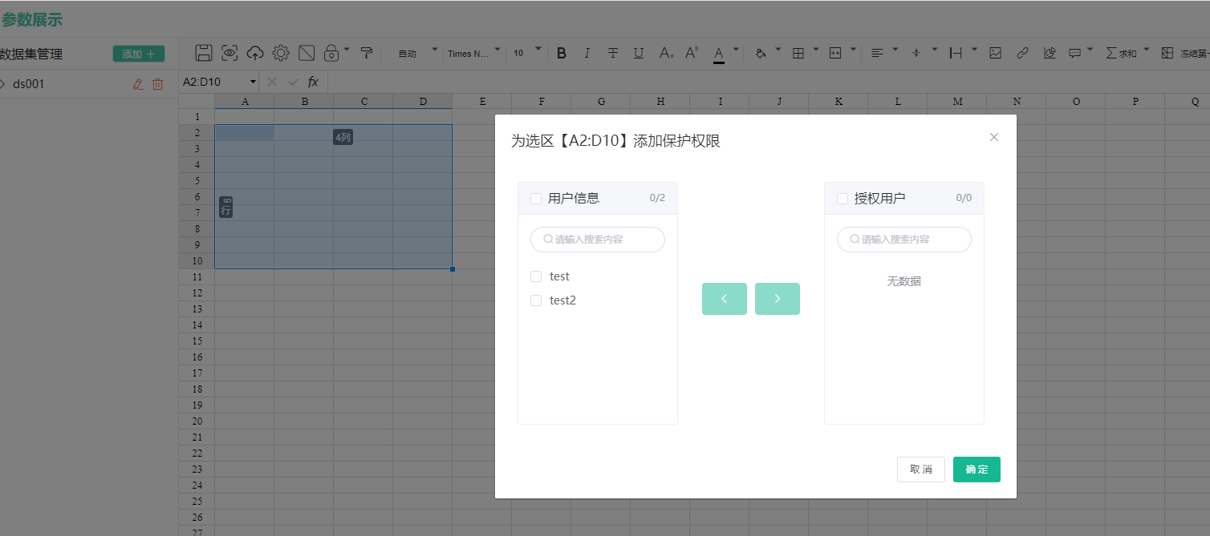1210x536 pixels.
Task: Close the protection permission dialog
Action: coord(994,137)
